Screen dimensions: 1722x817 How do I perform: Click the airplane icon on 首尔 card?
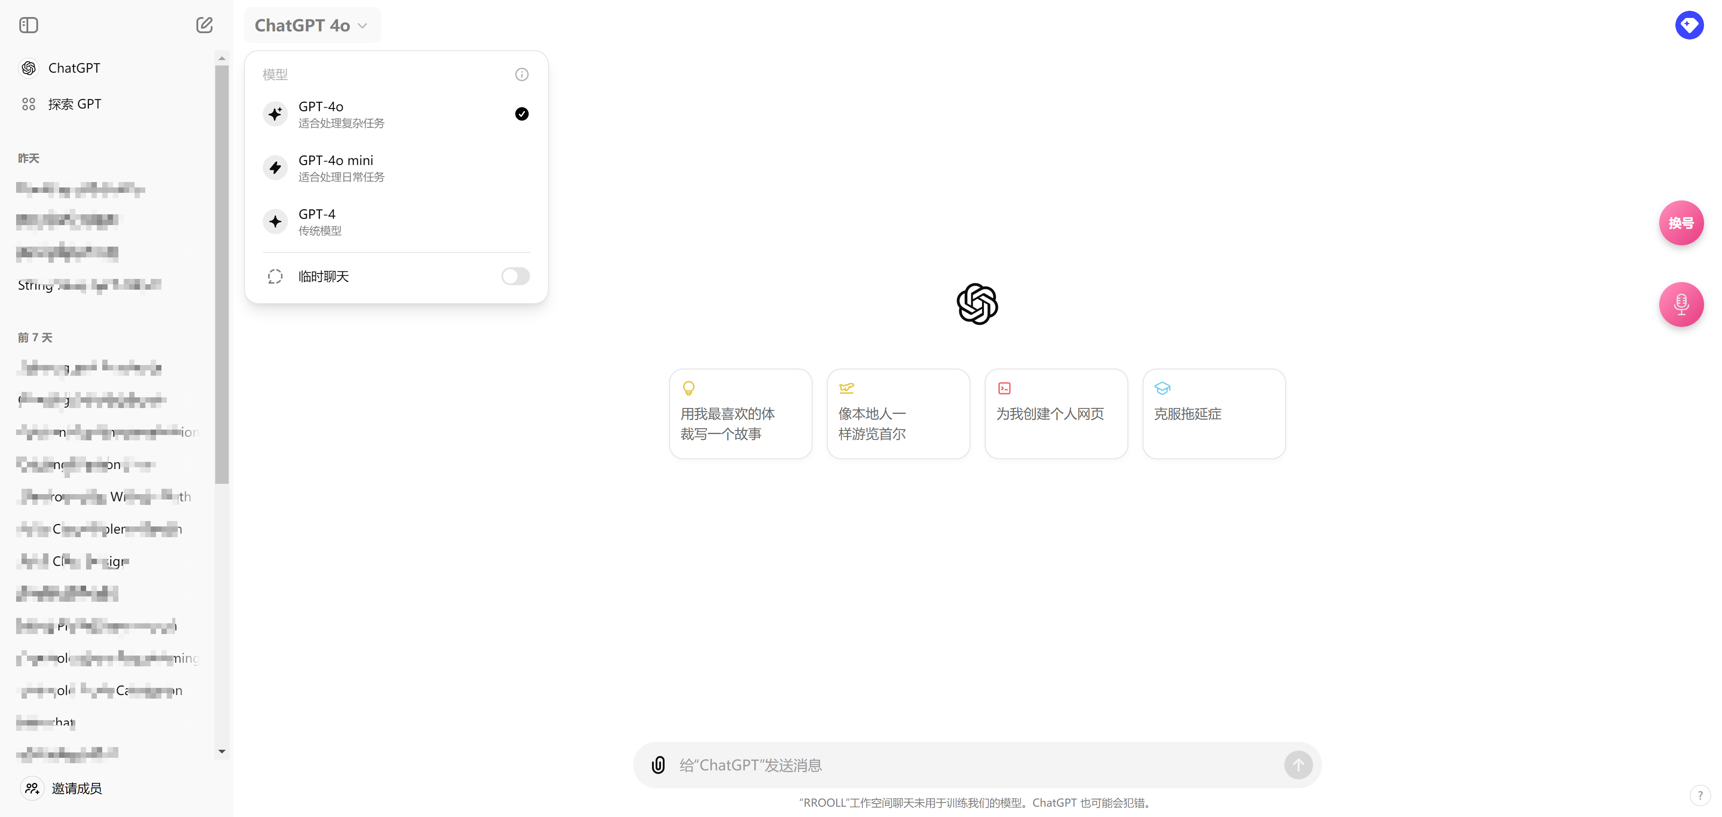point(846,388)
